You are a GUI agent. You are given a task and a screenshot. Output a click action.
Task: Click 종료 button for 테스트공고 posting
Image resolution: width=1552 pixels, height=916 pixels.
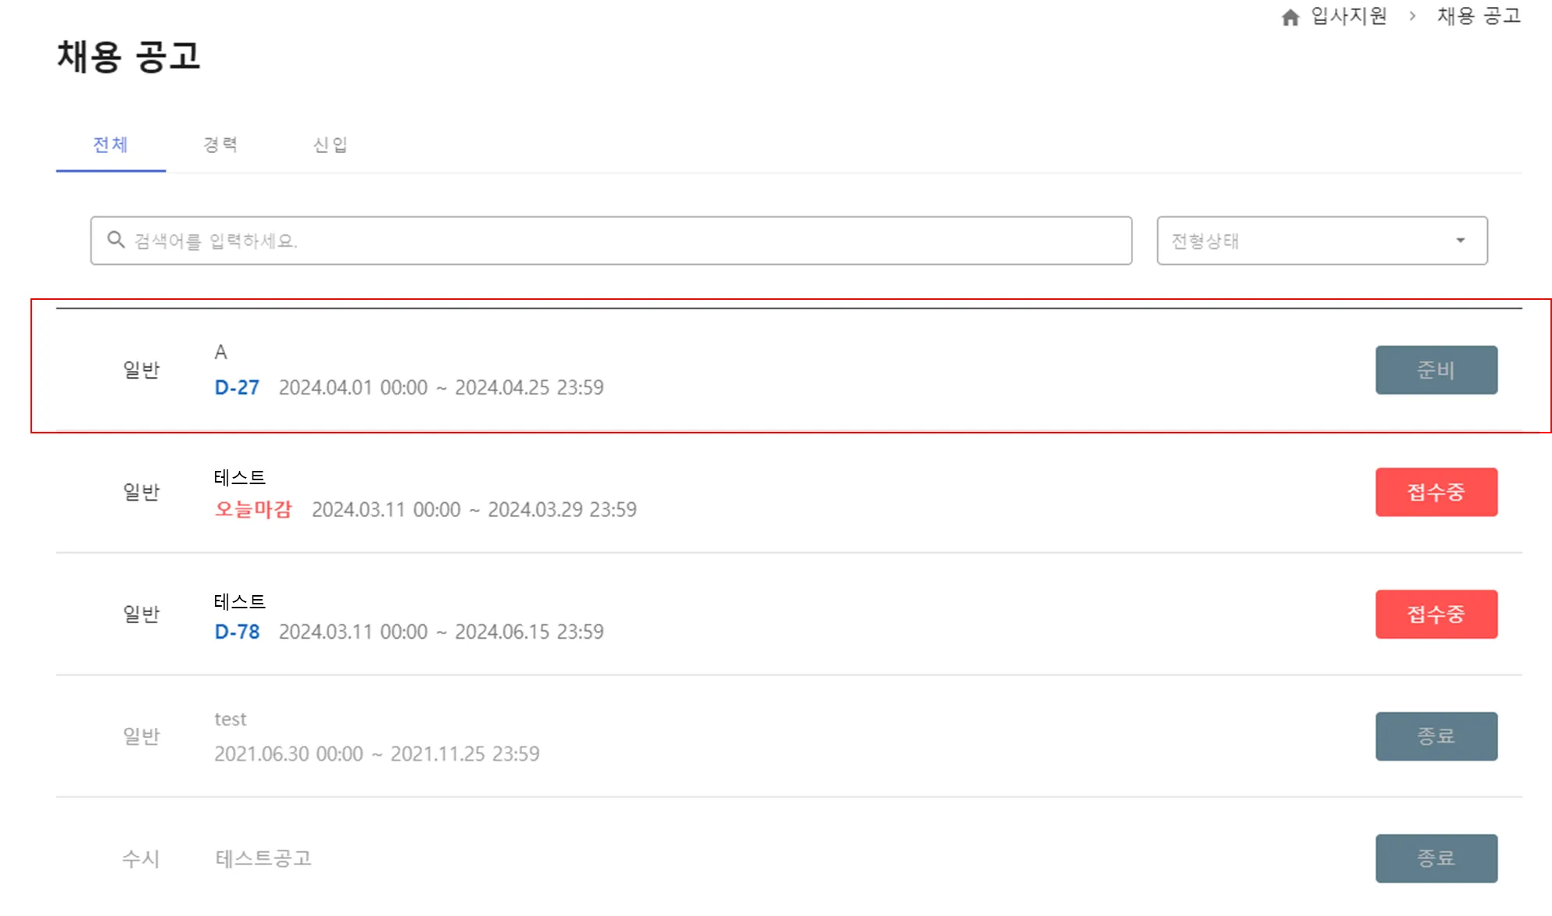pyautogui.click(x=1436, y=858)
